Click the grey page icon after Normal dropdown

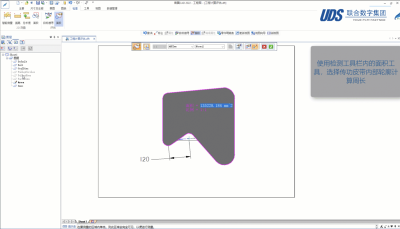tap(230, 46)
